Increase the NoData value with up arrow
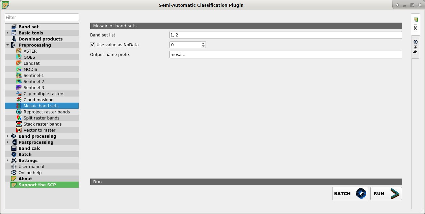The image size is (425, 214). [203, 43]
